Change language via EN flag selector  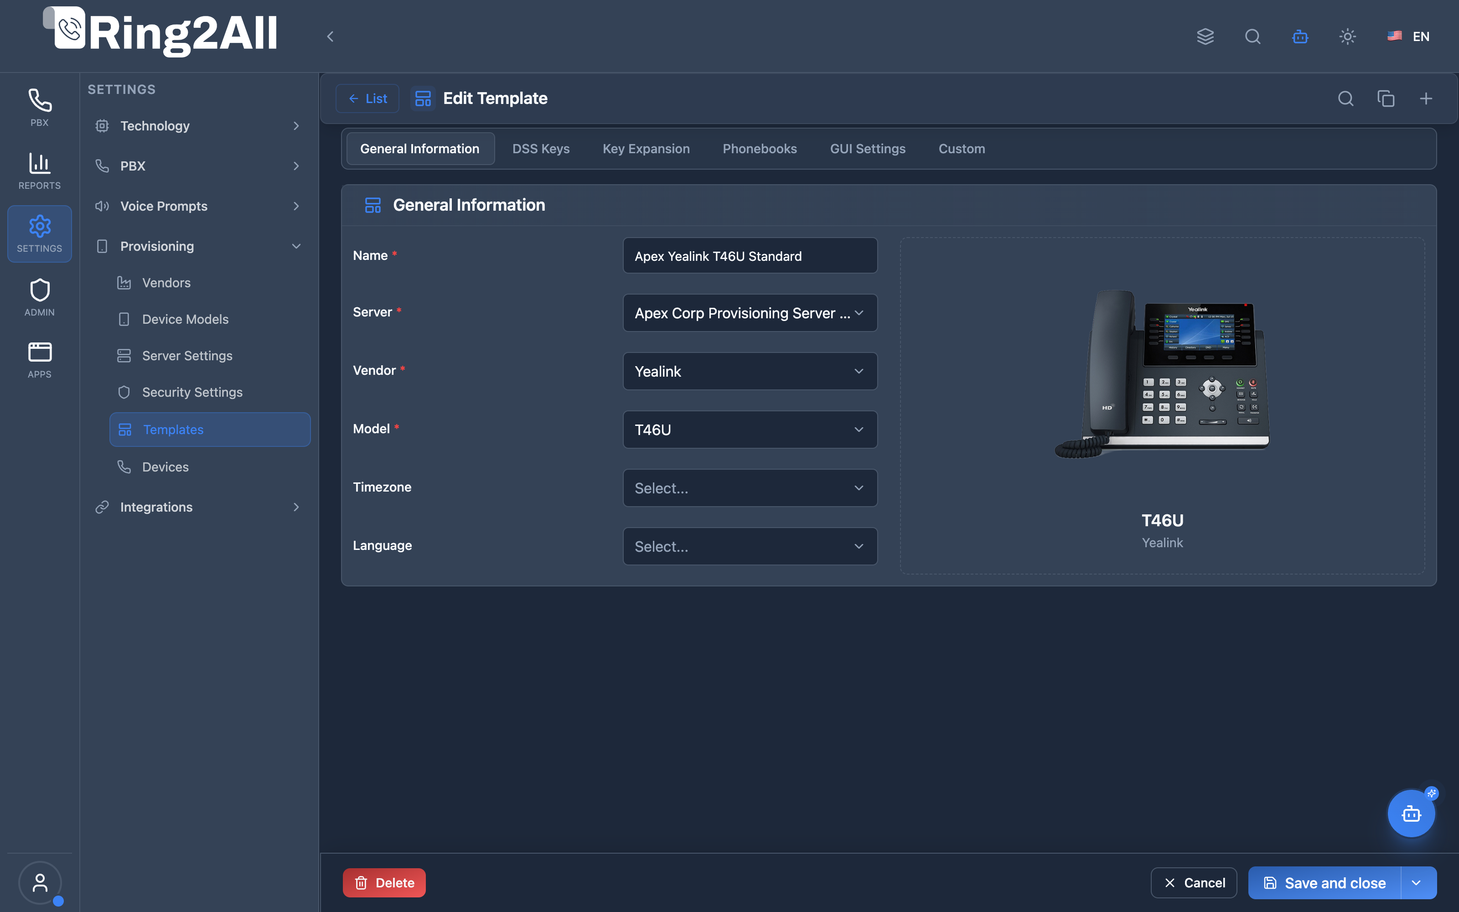tap(1408, 37)
